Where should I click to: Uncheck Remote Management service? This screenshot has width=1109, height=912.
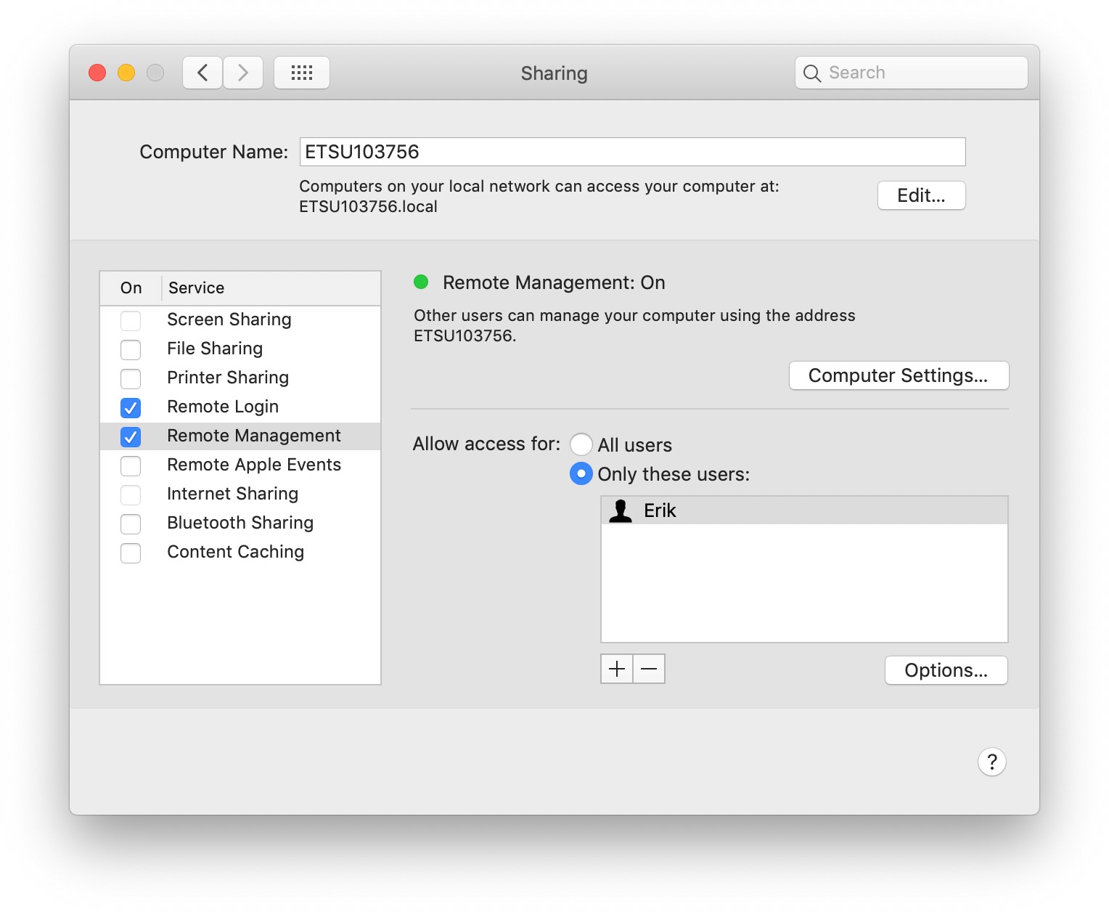[131, 436]
